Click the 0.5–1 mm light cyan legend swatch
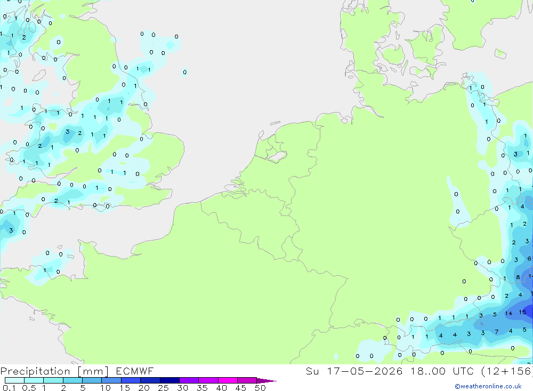Screen dimensions: 533x391 [x=34, y=380]
